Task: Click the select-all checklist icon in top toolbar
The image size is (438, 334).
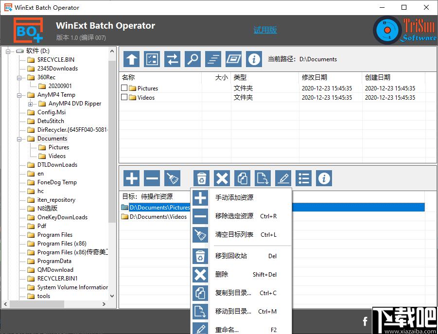Action: (x=152, y=59)
